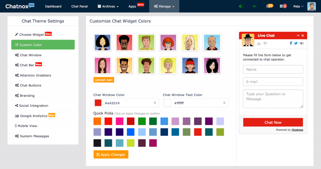Click the red Chat Window Color preview swatch
The height and width of the screenshot is (169, 321).
coord(98,103)
